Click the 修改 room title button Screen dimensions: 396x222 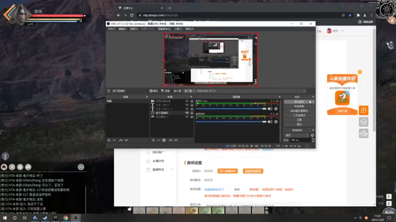pos(237,189)
